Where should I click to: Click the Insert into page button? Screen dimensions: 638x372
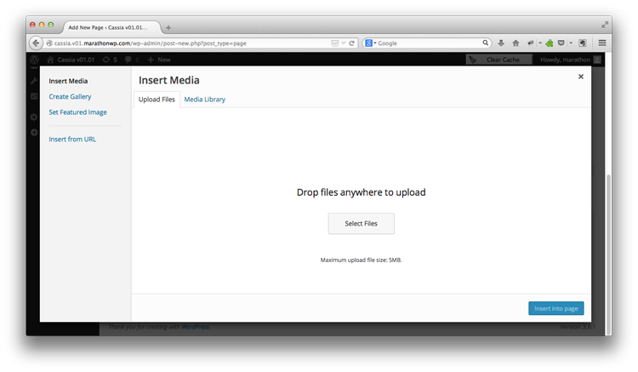click(x=555, y=308)
